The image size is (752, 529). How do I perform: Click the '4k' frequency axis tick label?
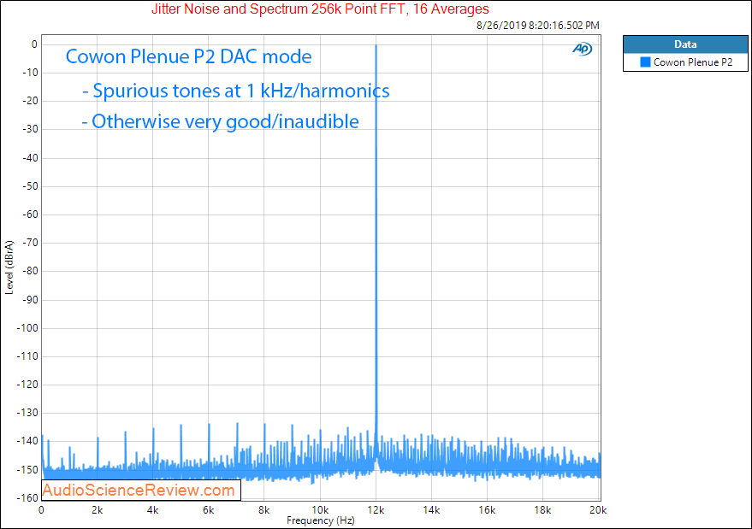152,510
